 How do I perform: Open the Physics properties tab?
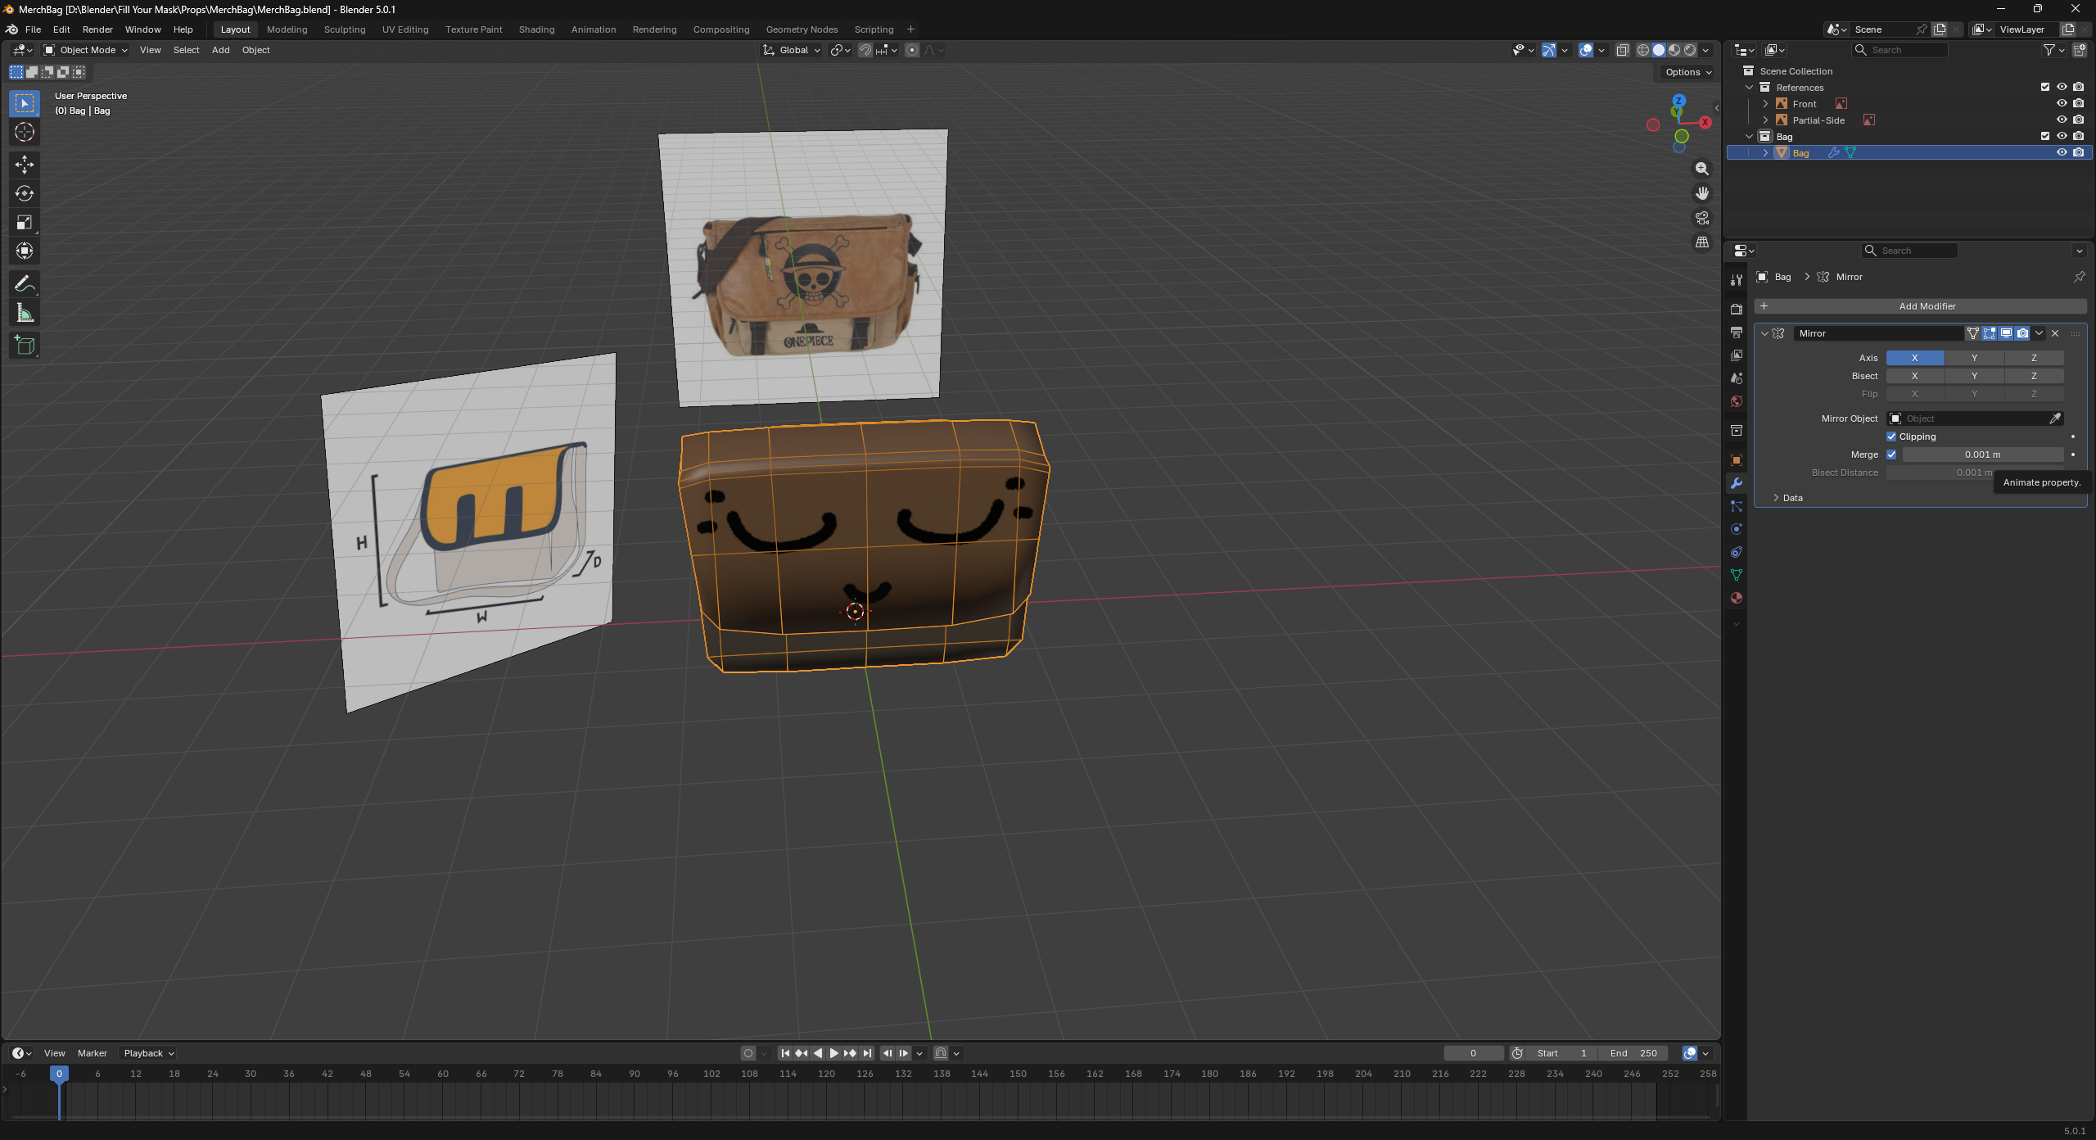coord(1737,528)
